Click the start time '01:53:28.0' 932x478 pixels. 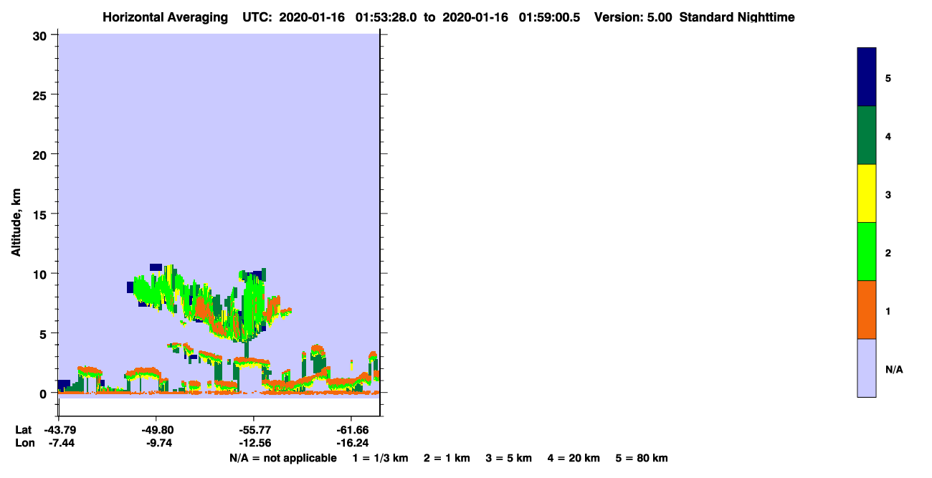pos(387,17)
